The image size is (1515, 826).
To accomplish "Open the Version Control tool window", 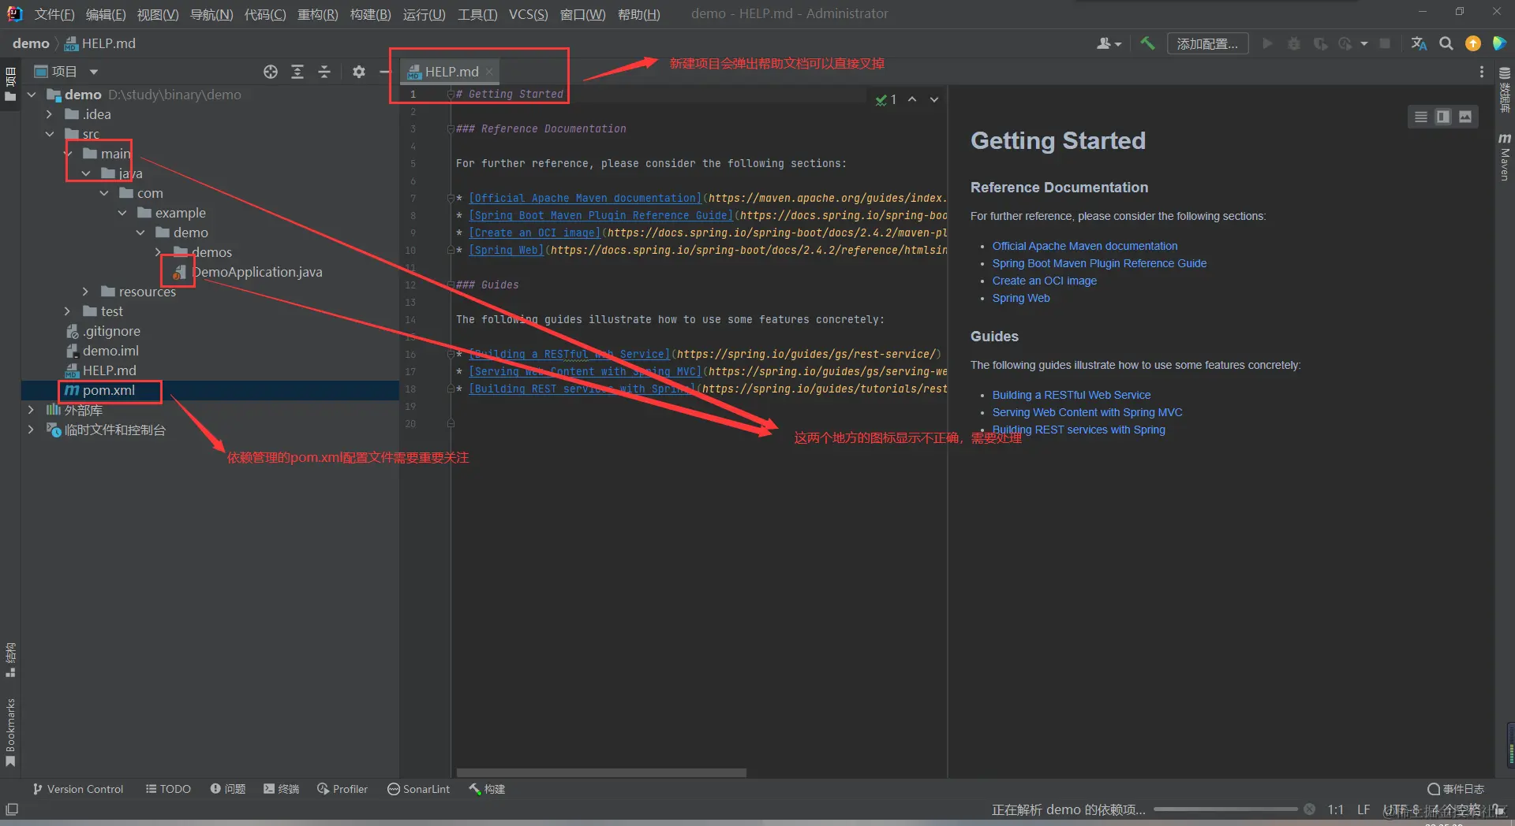I will pyautogui.click(x=77, y=789).
